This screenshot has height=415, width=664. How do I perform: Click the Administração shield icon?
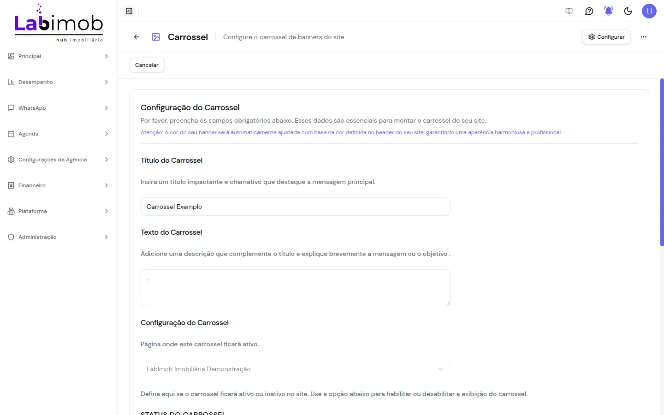point(11,237)
